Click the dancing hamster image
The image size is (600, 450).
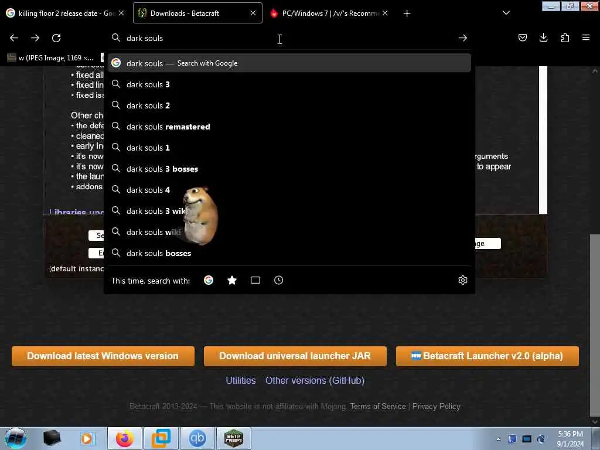tap(200, 216)
